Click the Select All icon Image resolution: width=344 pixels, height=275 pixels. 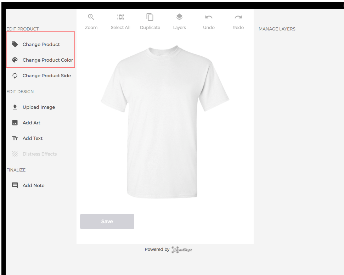(120, 17)
